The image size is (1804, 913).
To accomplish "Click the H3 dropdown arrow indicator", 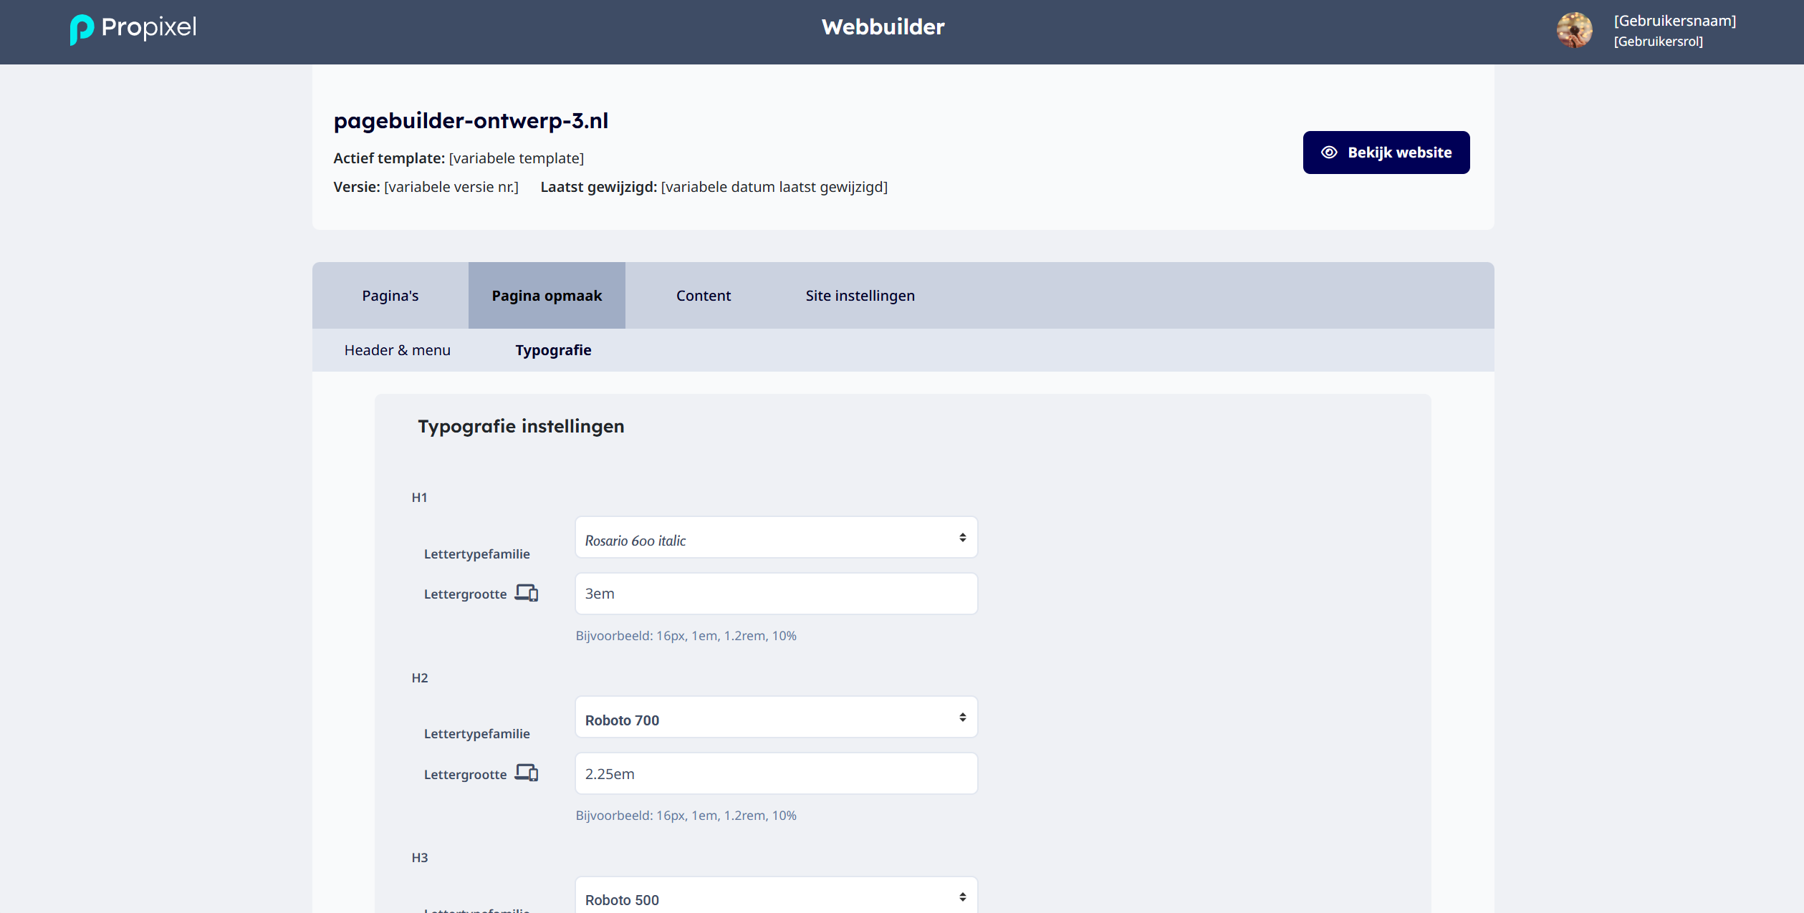I will pyautogui.click(x=962, y=897).
